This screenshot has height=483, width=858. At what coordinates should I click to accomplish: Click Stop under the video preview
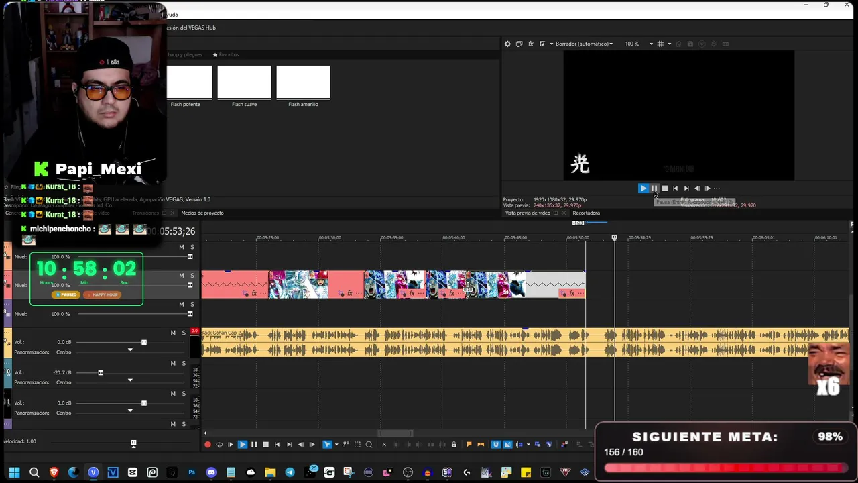(665, 189)
